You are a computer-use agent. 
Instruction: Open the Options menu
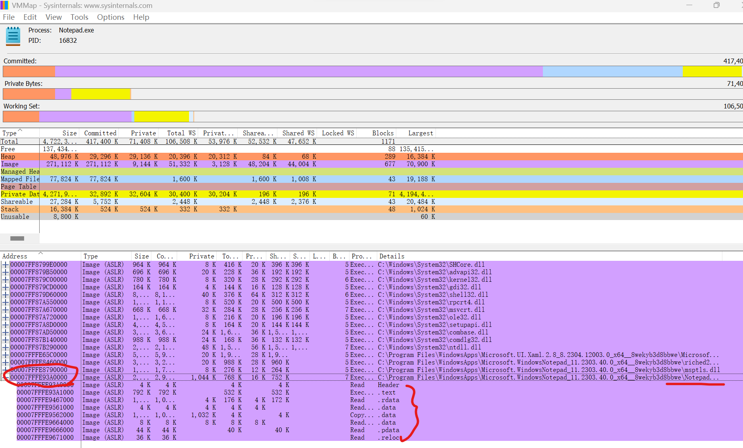(111, 17)
